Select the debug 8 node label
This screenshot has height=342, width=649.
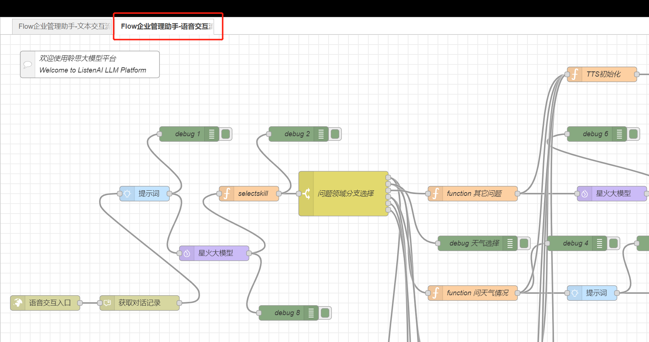click(x=287, y=313)
